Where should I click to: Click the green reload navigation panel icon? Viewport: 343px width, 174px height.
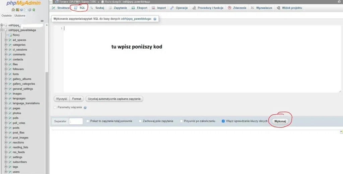(x=35, y=10)
